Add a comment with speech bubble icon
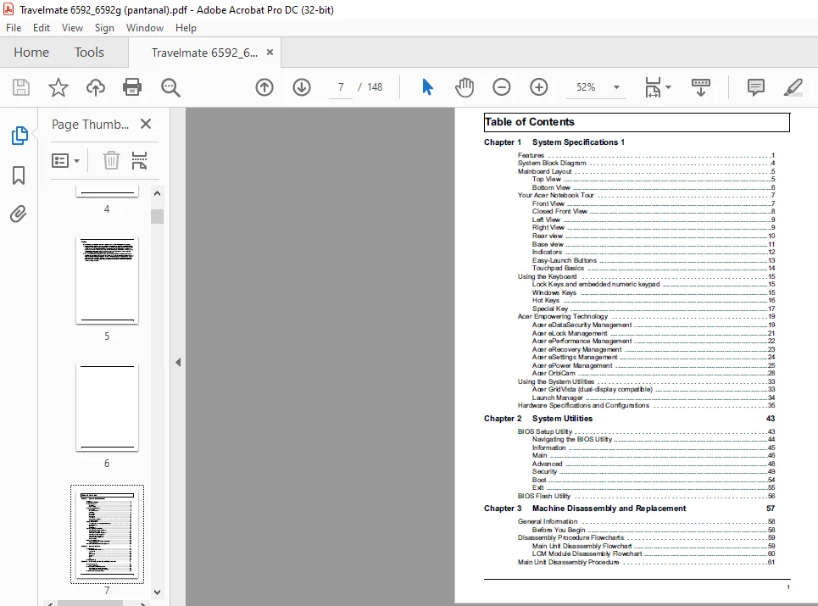The image size is (818, 606). (755, 87)
